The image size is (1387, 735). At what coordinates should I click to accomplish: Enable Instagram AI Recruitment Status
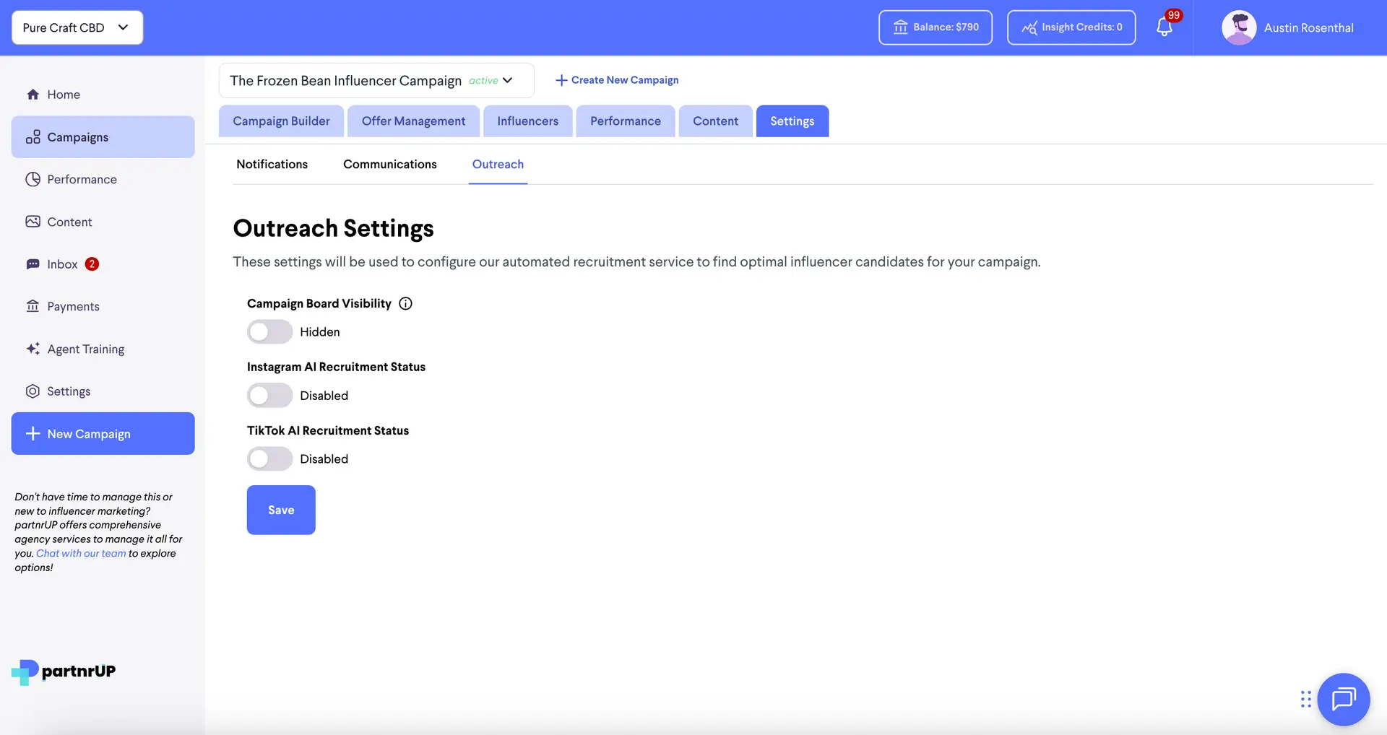click(269, 396)
